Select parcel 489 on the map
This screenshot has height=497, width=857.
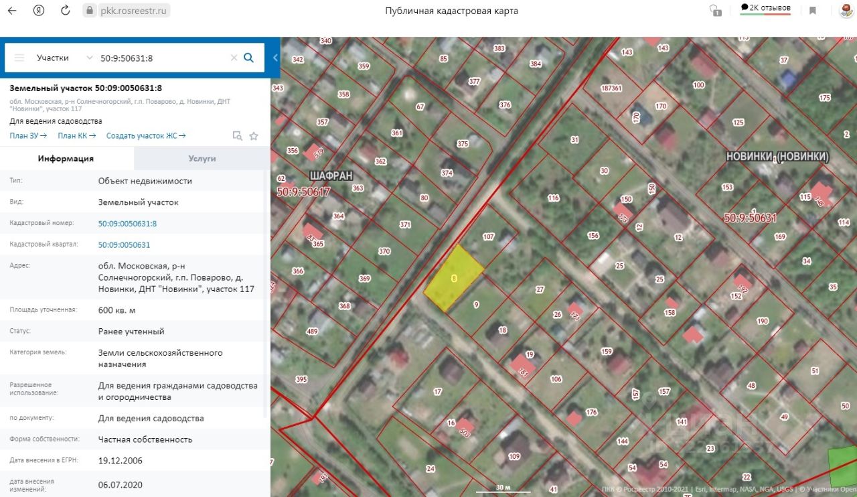pos(312,332)
